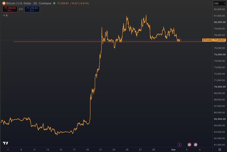Image resolution: width=227 pixels, height=152 pixels.
Task: Click the TradingView logo icon
Action: [x=5, y=143]
